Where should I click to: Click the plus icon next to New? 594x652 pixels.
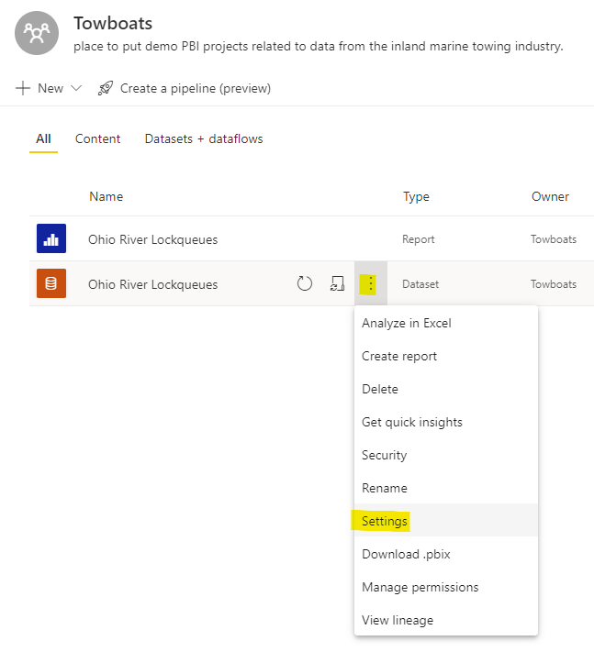coord(23,88)
